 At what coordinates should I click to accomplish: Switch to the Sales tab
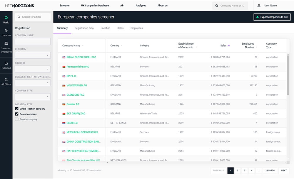(120, 28)
